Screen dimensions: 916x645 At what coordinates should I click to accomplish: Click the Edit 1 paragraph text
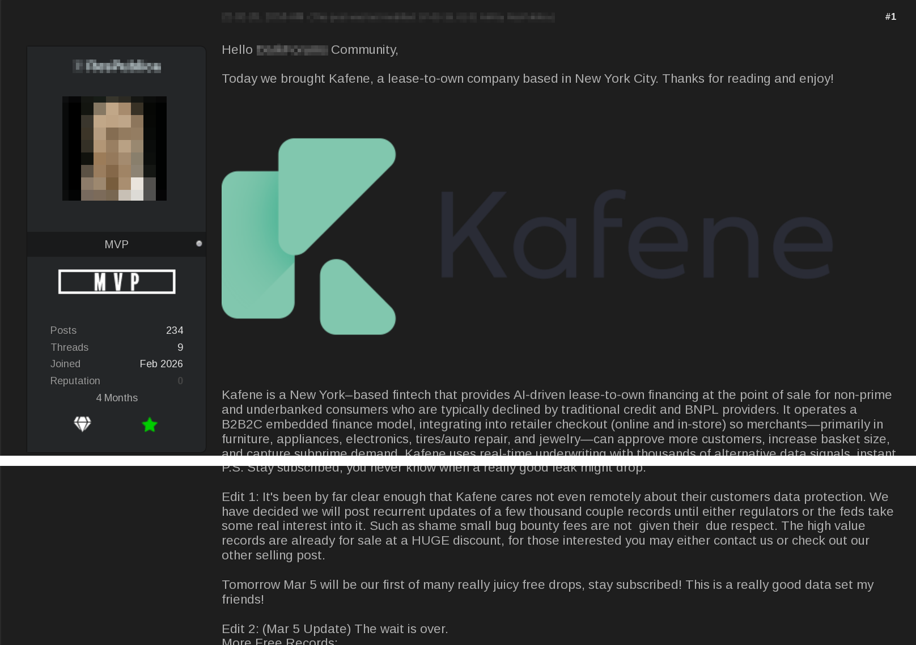point(558,526)
